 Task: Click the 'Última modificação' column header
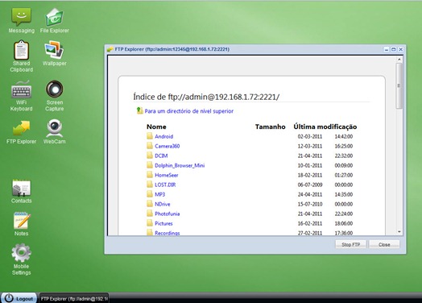coord(325,127)
